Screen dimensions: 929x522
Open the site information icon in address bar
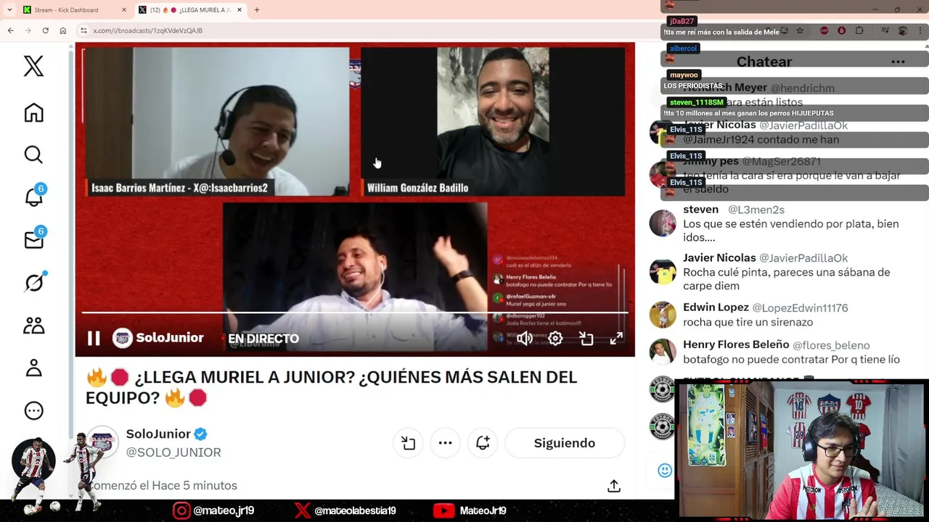click(x=84, y=30)
